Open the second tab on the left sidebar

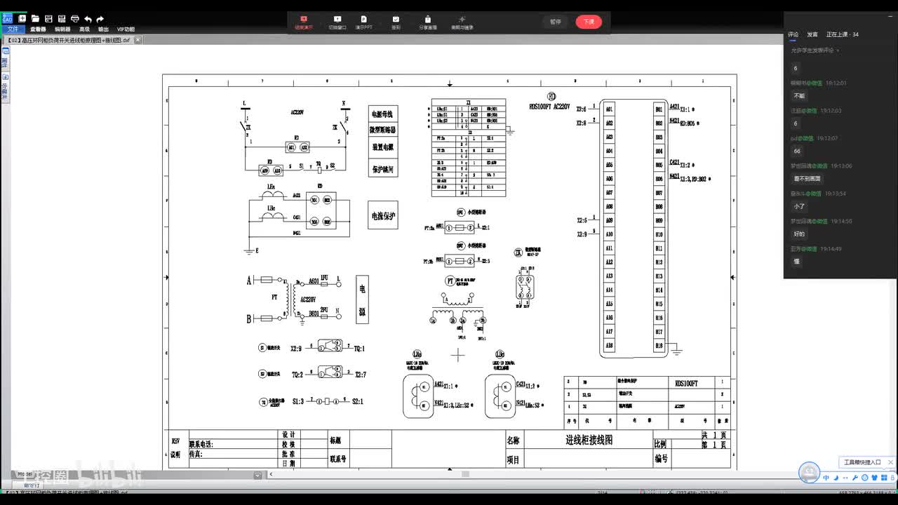pos(4,89)
